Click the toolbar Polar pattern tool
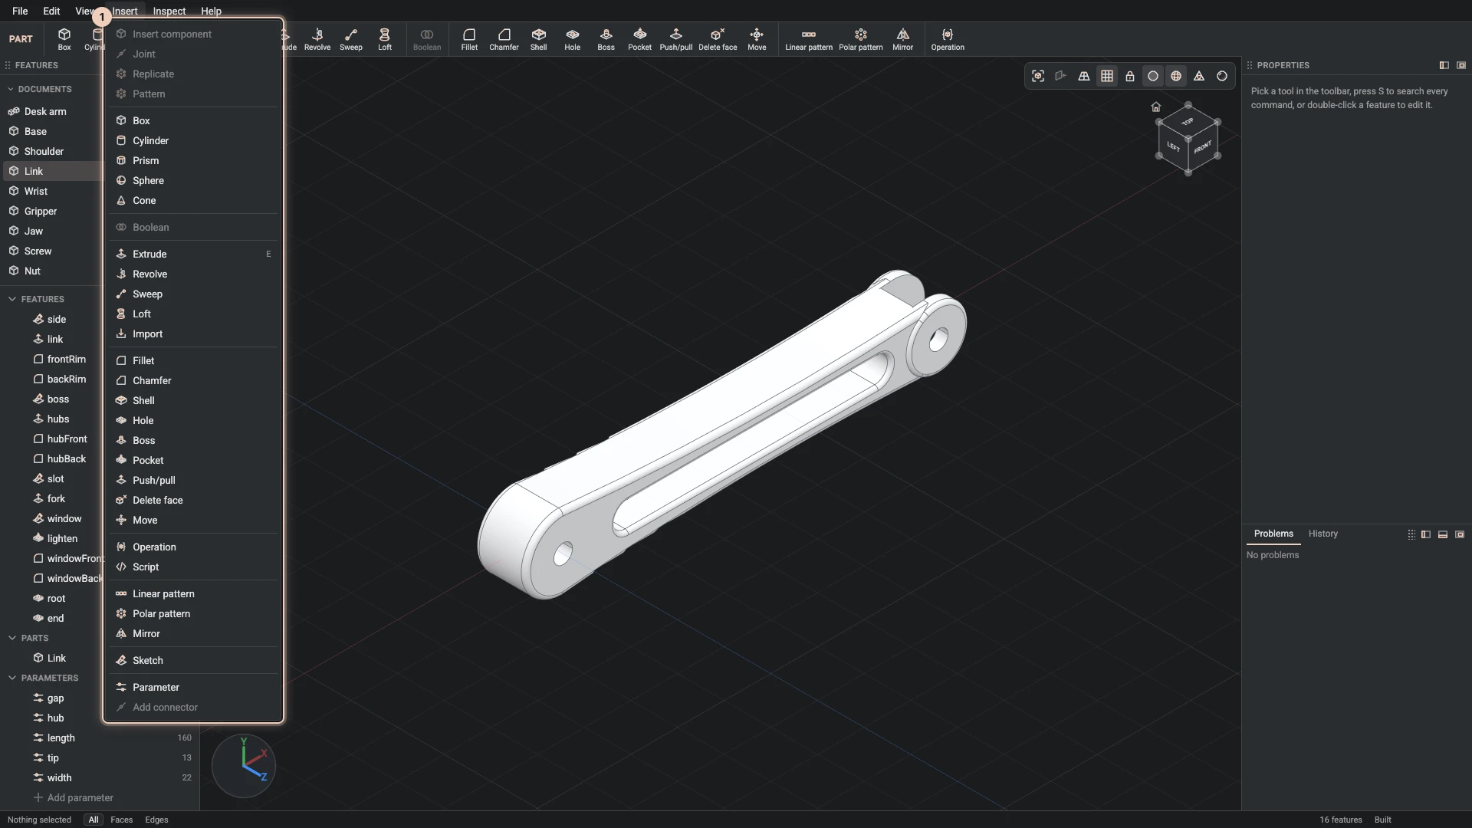This screenshot has width=1472, height=828. (x=861, y=39)
